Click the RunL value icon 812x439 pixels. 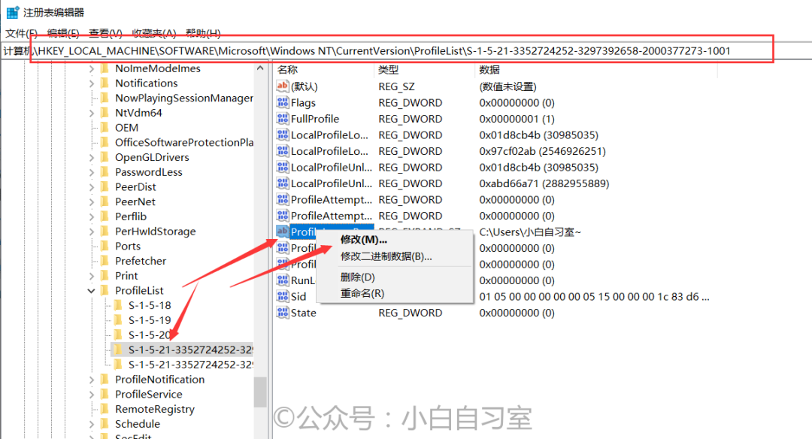[282, 280]
